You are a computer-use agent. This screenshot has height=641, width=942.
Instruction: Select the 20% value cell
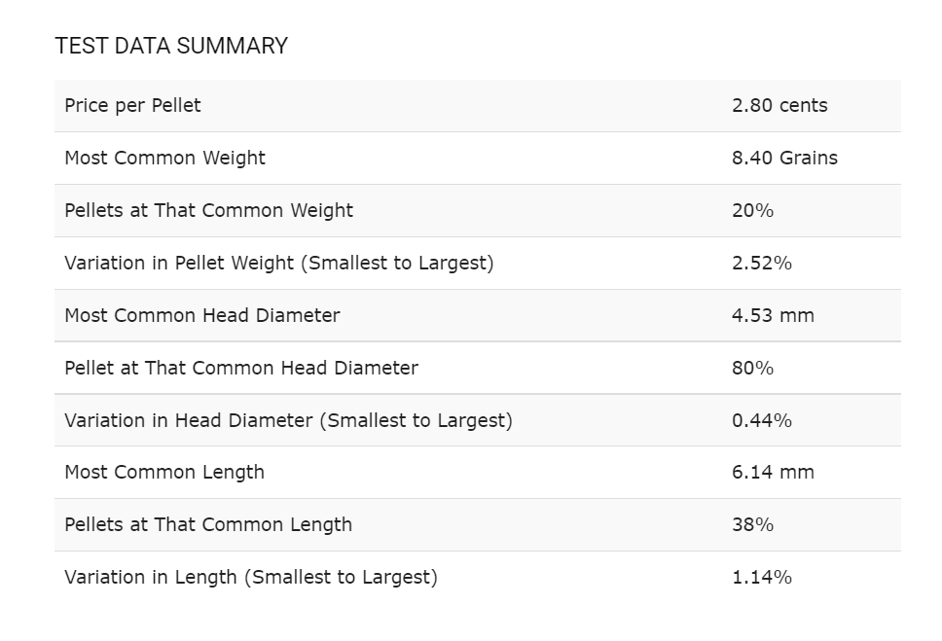coord(752,210)
